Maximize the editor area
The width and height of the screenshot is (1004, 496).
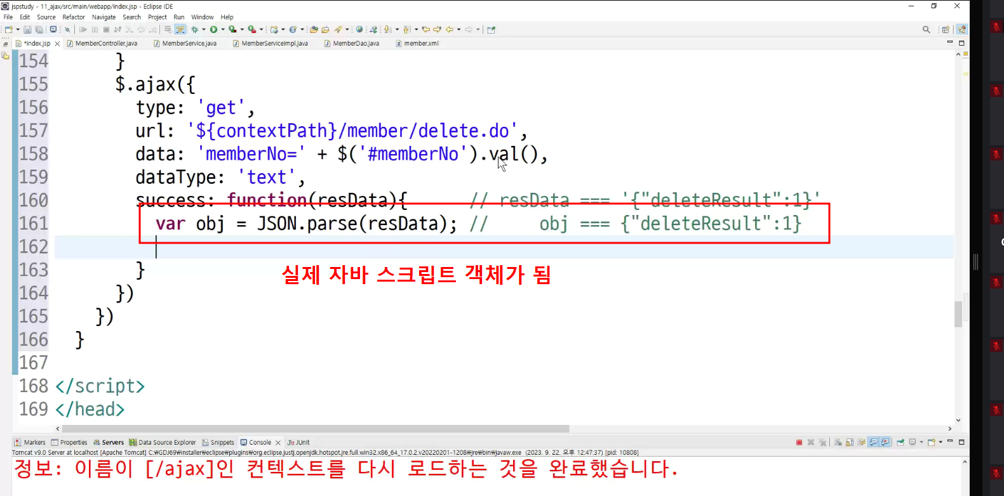pos(961,43)
